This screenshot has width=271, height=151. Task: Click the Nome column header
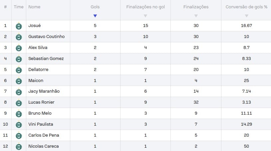point(34,7)
